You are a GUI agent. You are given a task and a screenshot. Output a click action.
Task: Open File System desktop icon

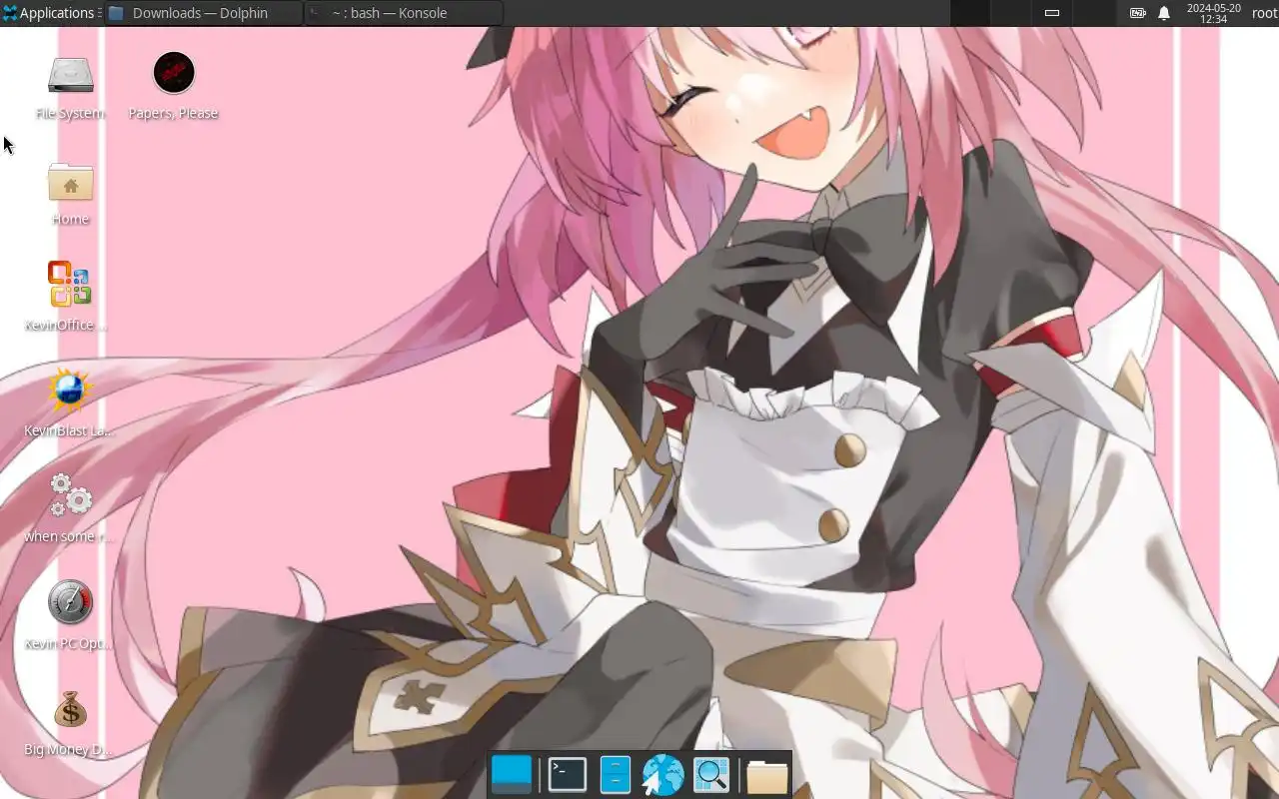coord(70,88)
